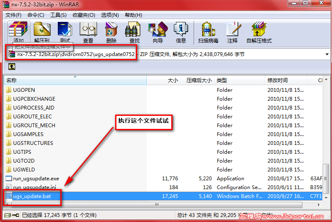Click the 删除 (Delete) toolbar icon
Viewport: 332px width, 222px height.
click(111, 29)
